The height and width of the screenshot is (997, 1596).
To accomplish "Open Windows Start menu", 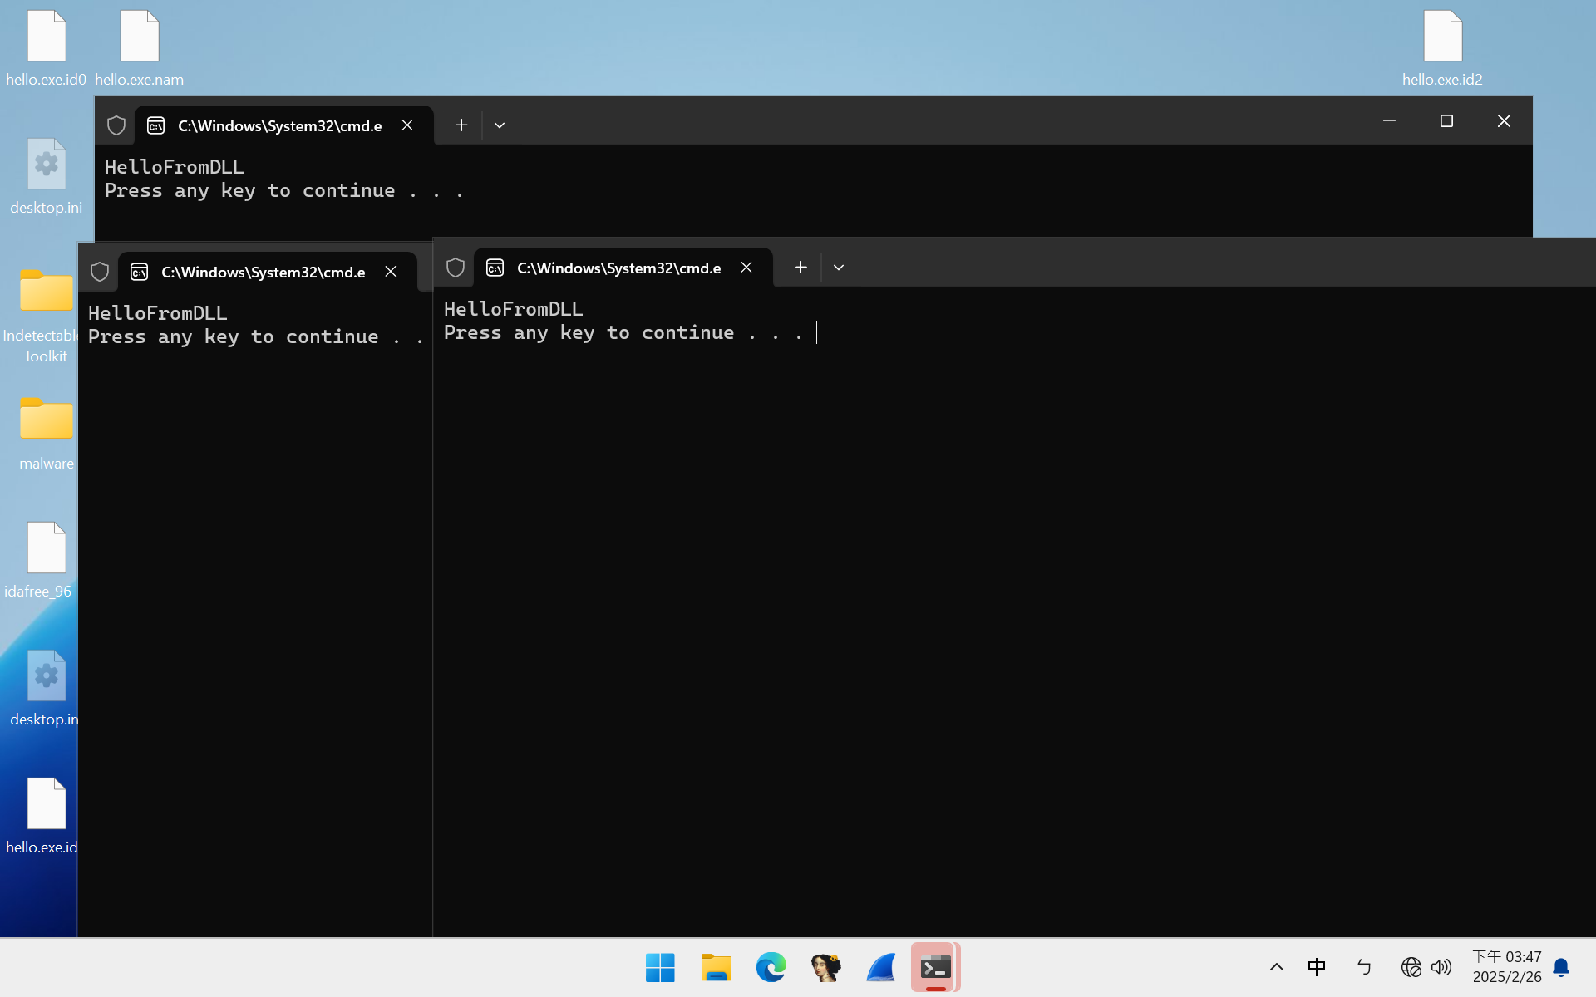I will click(660, 967).
